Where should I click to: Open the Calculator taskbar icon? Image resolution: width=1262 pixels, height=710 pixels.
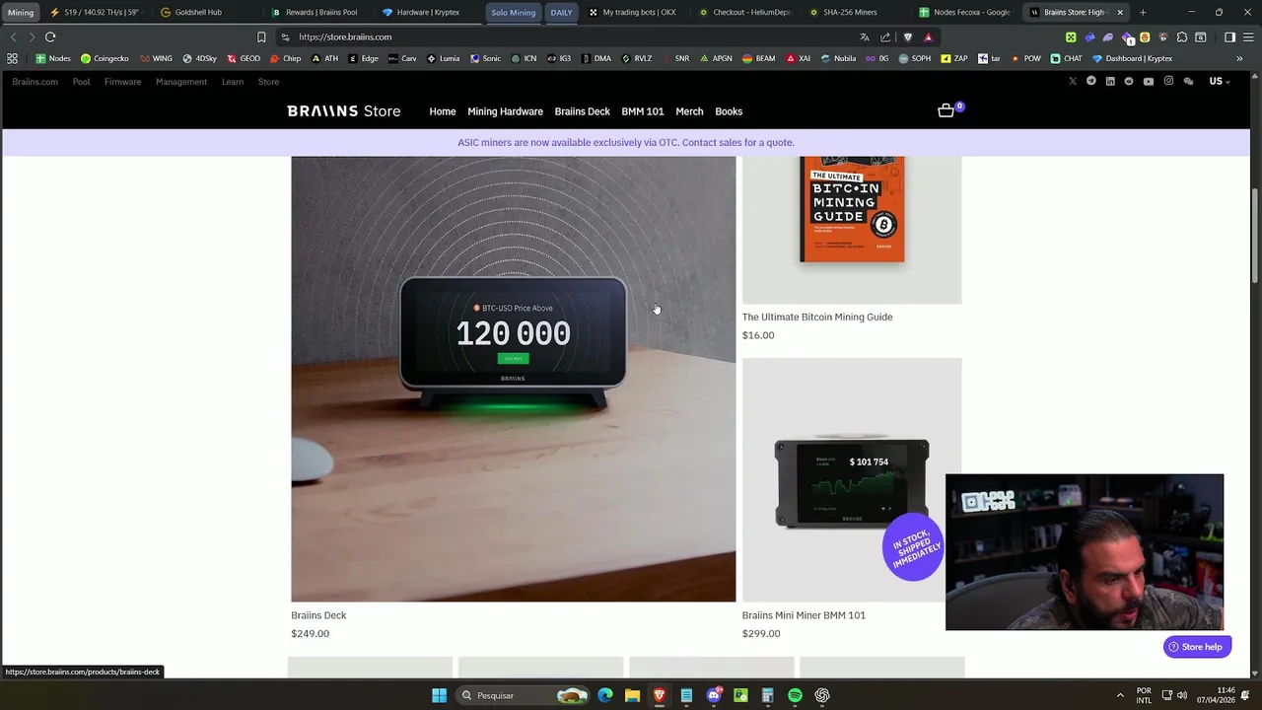click(767, 695)
